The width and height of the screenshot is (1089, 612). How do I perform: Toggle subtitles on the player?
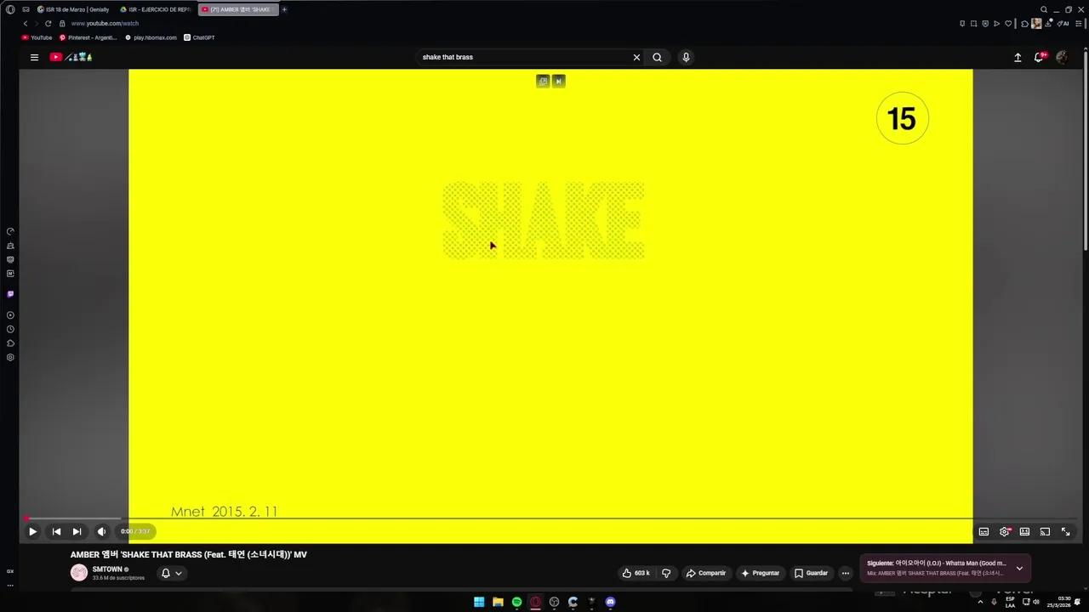coord(984,531)
